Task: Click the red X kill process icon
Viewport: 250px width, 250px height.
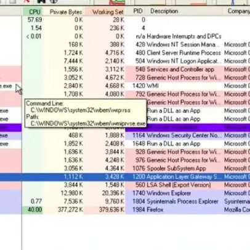Action: pyautogui.click(x=26, y=1)
